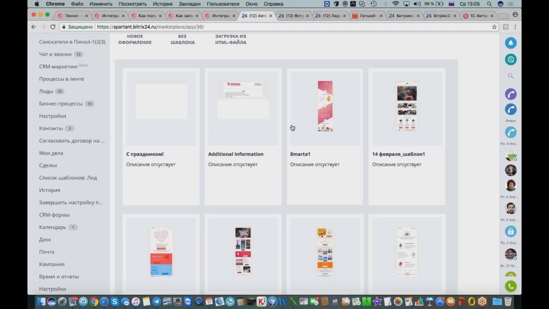
Task: Switch to the 1С-Битрикс browser tab
Action: click(x=478, y=16)
